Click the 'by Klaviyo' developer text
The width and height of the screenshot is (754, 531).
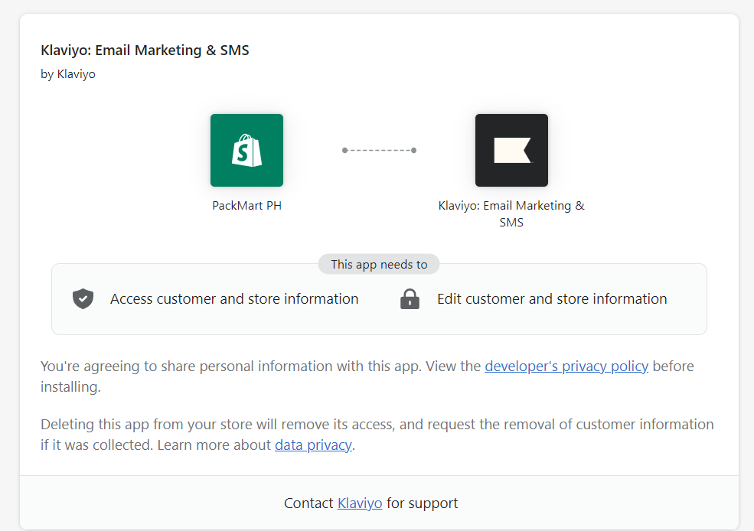68,74
